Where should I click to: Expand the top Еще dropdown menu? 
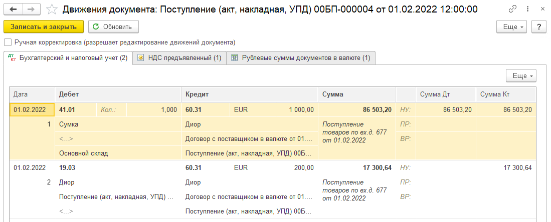click(x=512, y=26)
